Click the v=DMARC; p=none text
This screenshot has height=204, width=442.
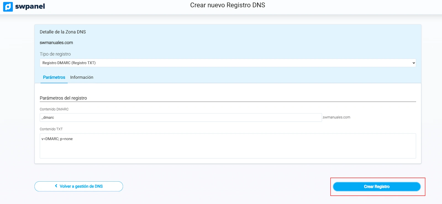(x=57, y=139)
